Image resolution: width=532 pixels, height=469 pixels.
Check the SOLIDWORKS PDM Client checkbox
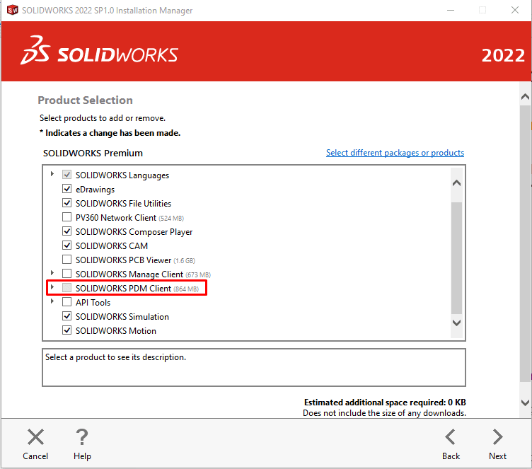[x=66, y=288]
